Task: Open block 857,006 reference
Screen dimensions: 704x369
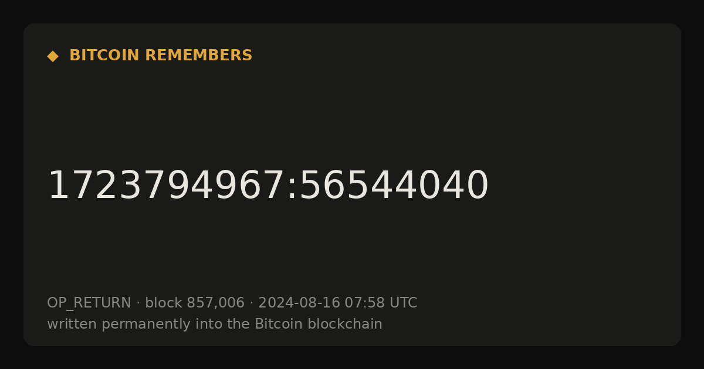Action: pos(195,303)
